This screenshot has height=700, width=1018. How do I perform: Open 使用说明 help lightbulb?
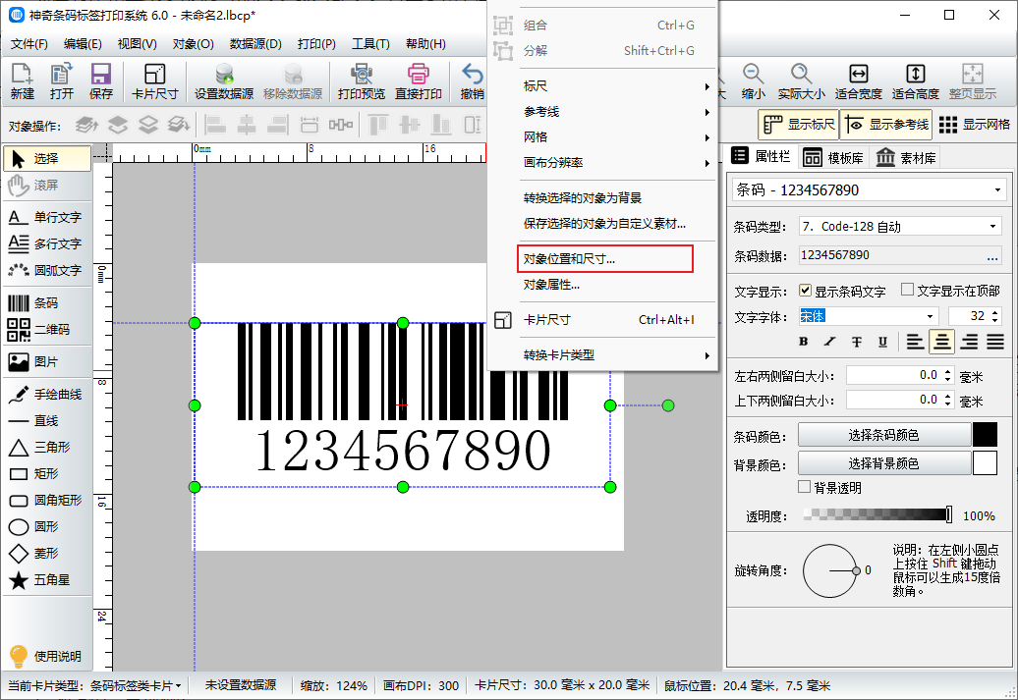click(45, 656)
